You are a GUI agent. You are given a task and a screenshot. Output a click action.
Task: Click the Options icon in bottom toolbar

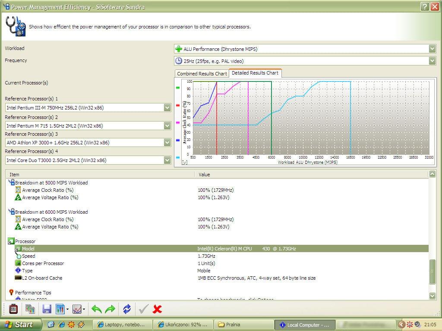[13, 309]
